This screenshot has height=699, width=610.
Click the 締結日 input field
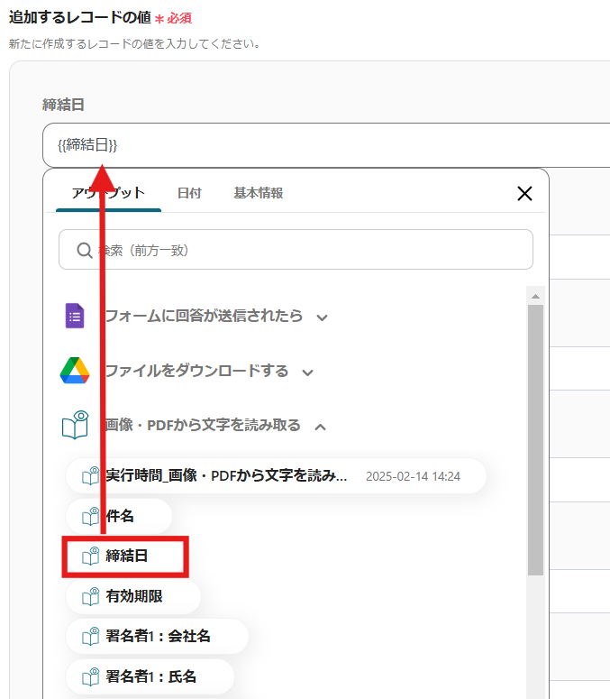point(326,145)
